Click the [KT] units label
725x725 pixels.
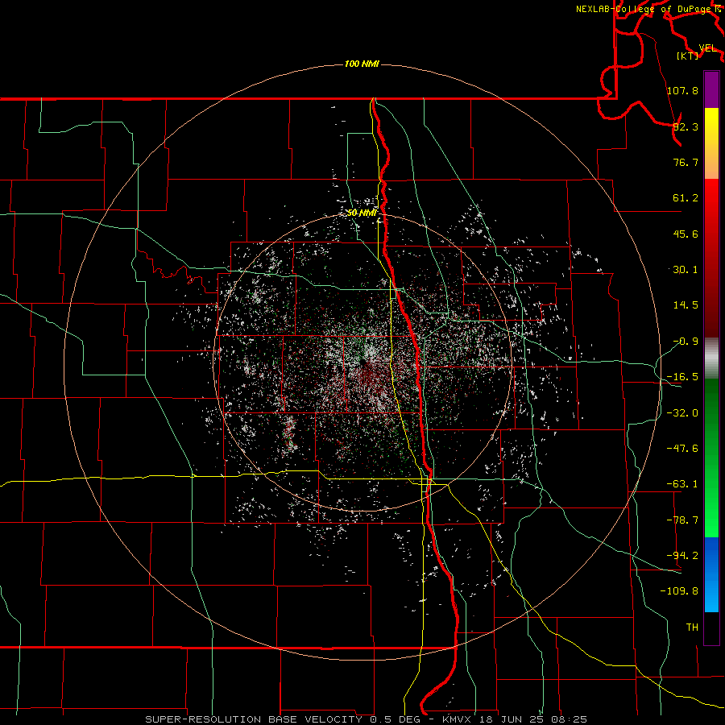(x=688, y=56)
